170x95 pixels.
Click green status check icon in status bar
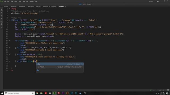(151, 90)
